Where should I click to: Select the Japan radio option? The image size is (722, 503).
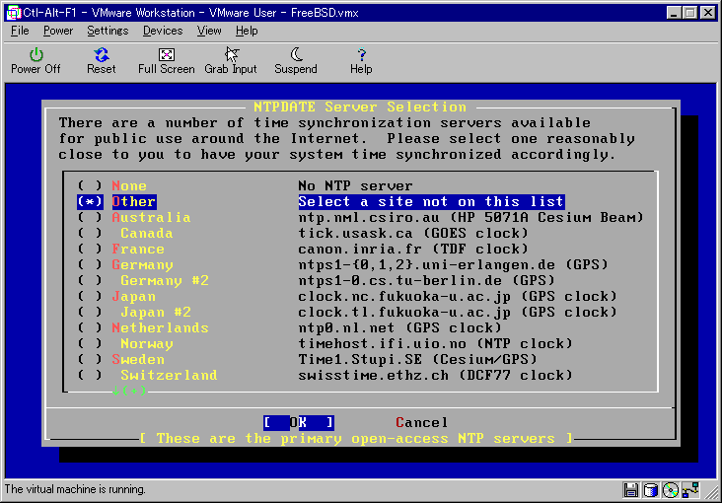90,296
